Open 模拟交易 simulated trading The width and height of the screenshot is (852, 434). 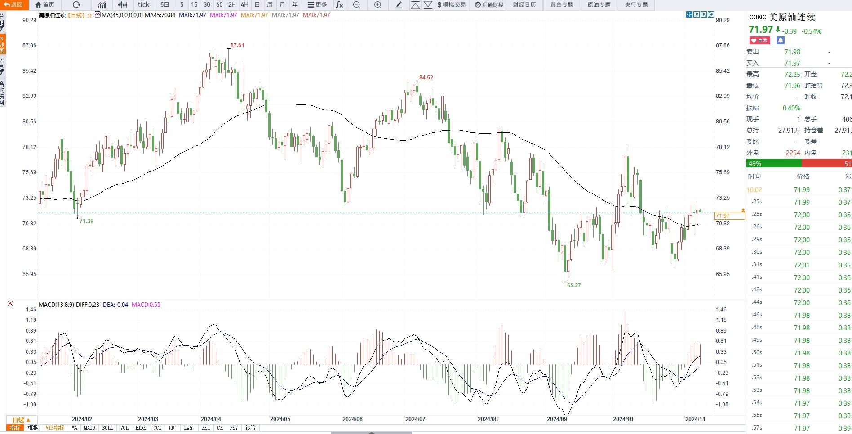[x=452, y=5]
